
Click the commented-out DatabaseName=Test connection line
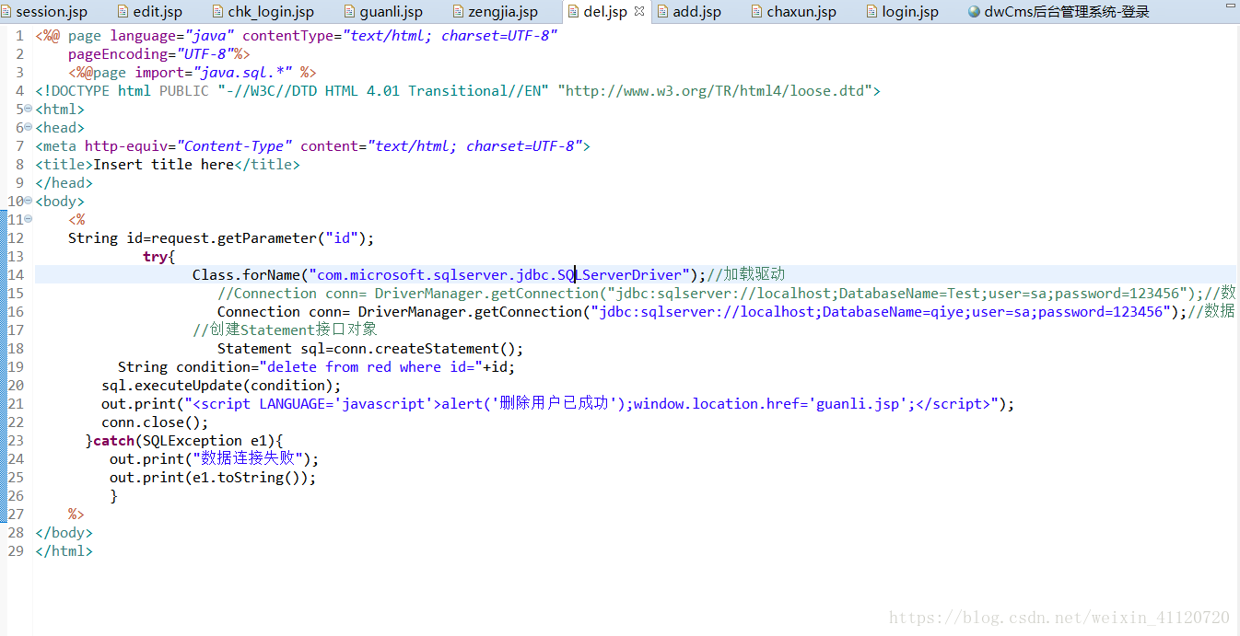726,294
